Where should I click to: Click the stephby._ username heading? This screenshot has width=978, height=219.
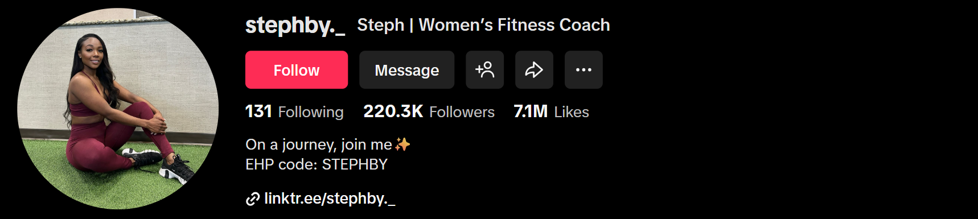click(295, 26)
